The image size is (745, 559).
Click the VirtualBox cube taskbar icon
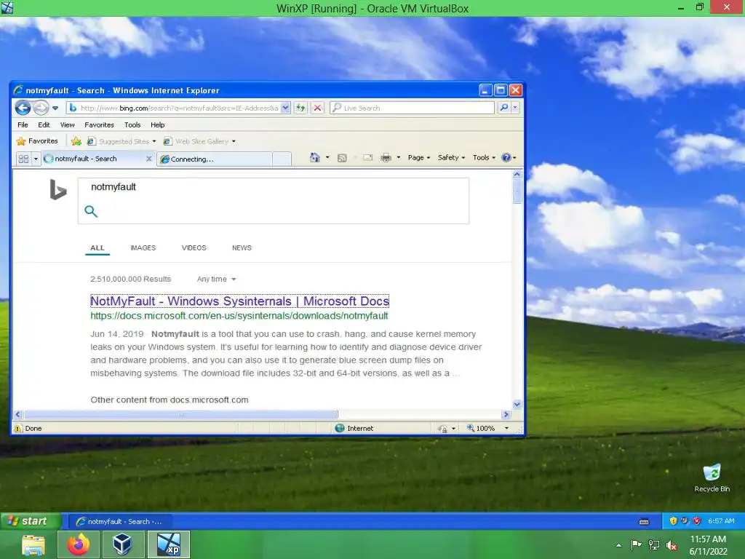(x=122, y=544)
